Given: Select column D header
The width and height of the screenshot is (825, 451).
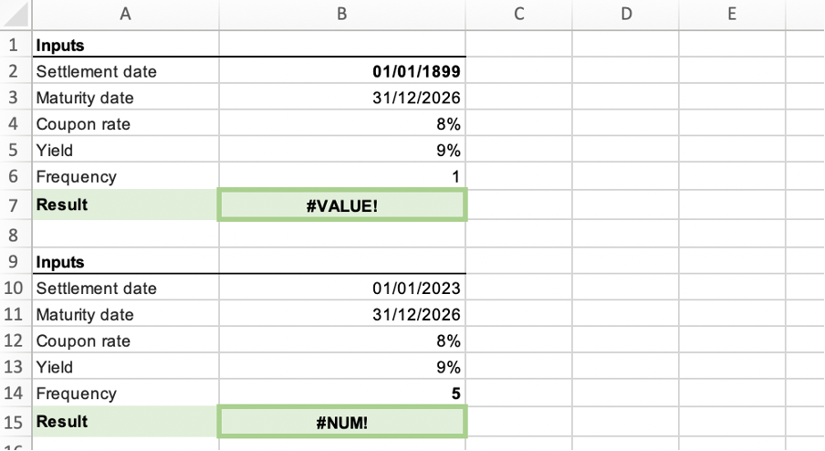Looking at the screenshot, I should coord(625,14).
